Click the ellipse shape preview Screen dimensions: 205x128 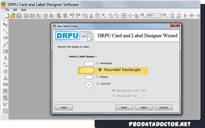tap(89, 77)
